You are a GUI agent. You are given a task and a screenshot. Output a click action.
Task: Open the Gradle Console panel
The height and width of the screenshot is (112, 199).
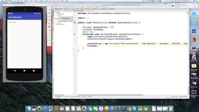[183, 96]
